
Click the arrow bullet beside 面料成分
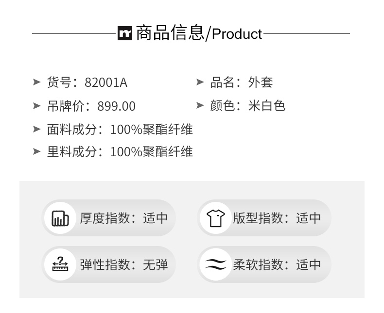coord(36,129)
